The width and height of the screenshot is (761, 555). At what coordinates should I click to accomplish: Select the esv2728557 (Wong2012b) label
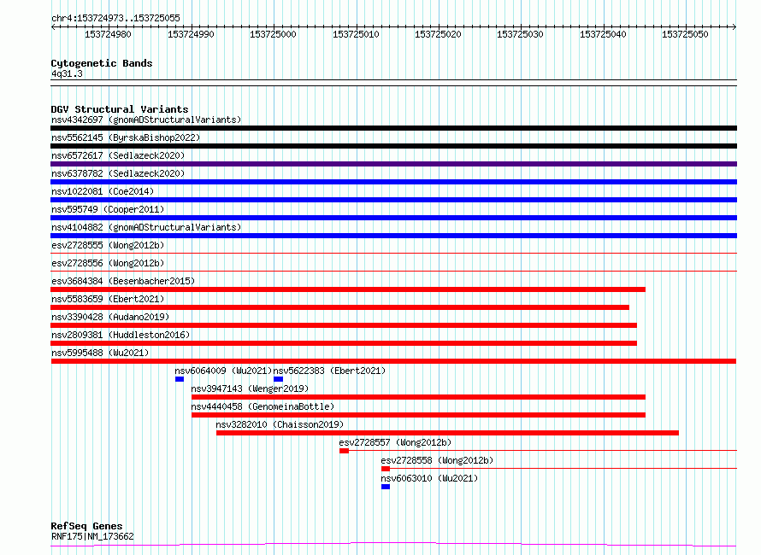point(395,442)
